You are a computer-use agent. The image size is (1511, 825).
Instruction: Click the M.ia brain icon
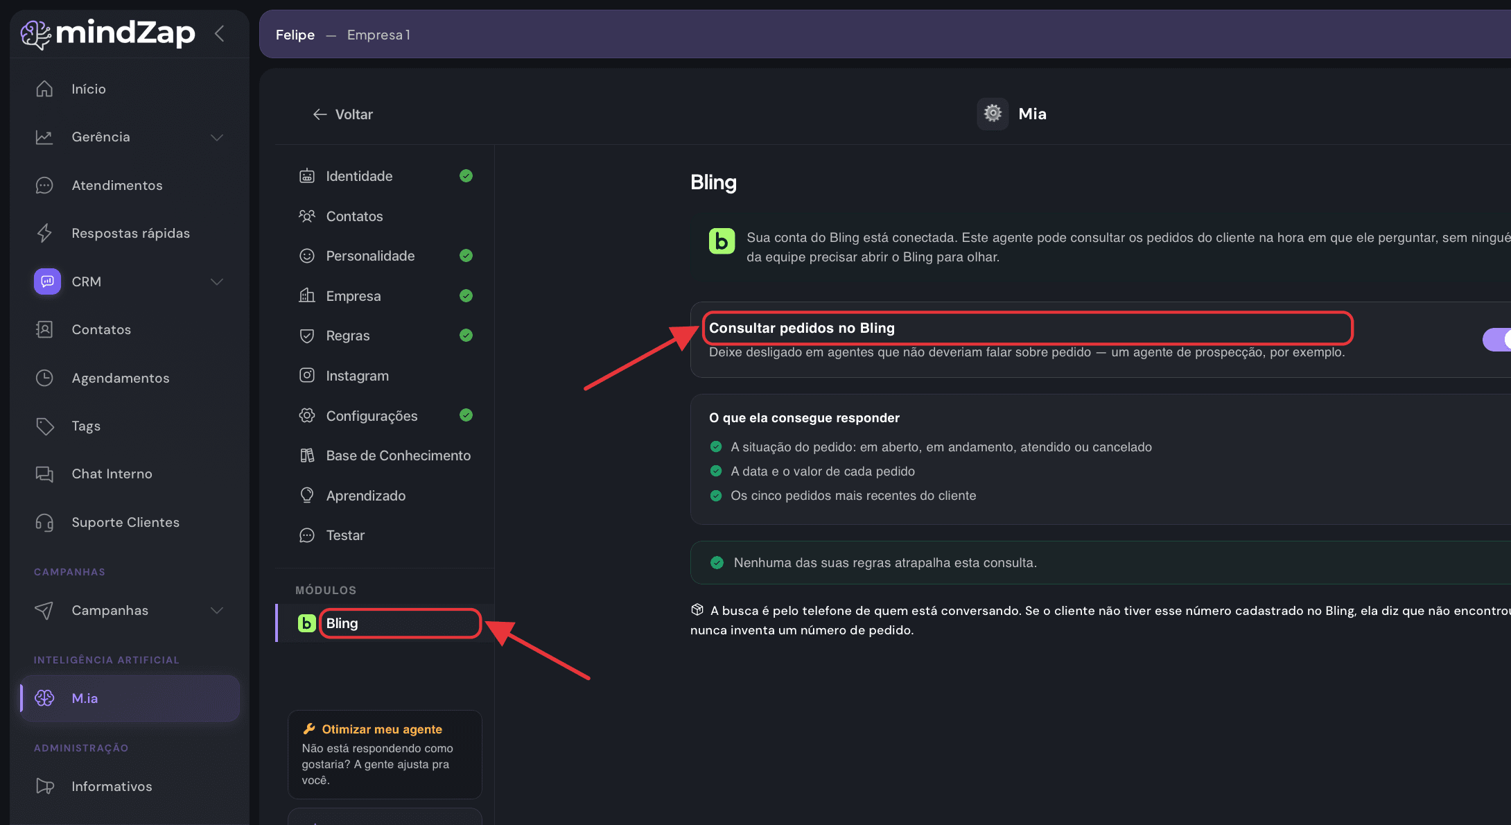pyautogui.click(x=44, y=698)
